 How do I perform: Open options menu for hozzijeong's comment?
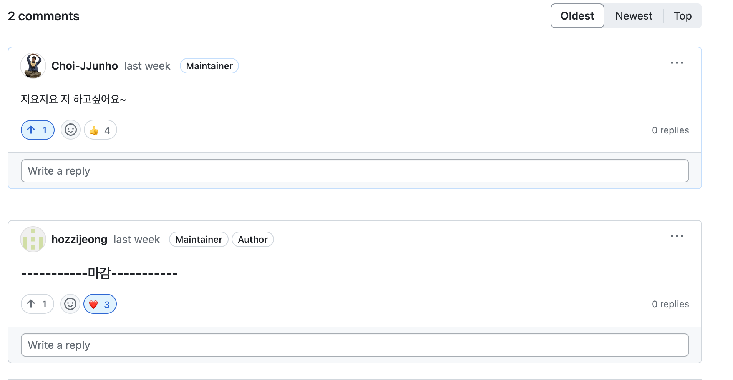[x=677, y=236]
